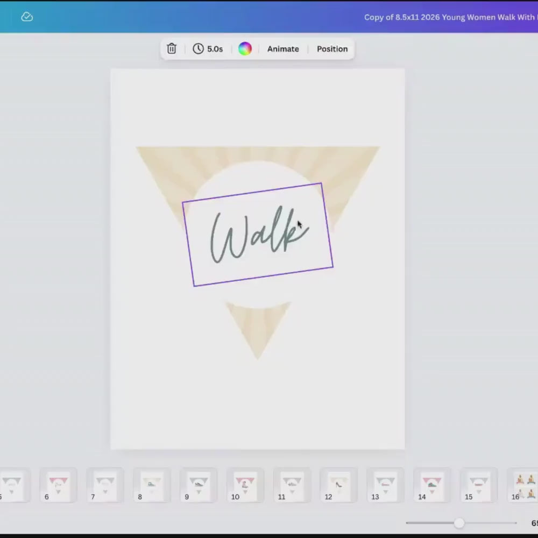Image resolution: width=538 pixels, height=538 pixels.
Task: Select page 10 thumbnail
Action: [245, 485]
